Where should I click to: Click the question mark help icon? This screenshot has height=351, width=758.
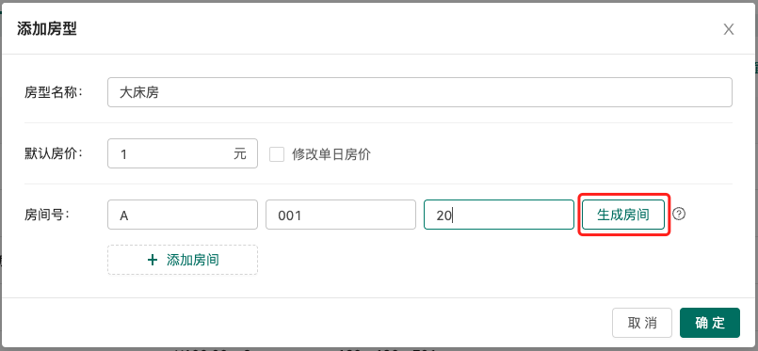point(679,214)
